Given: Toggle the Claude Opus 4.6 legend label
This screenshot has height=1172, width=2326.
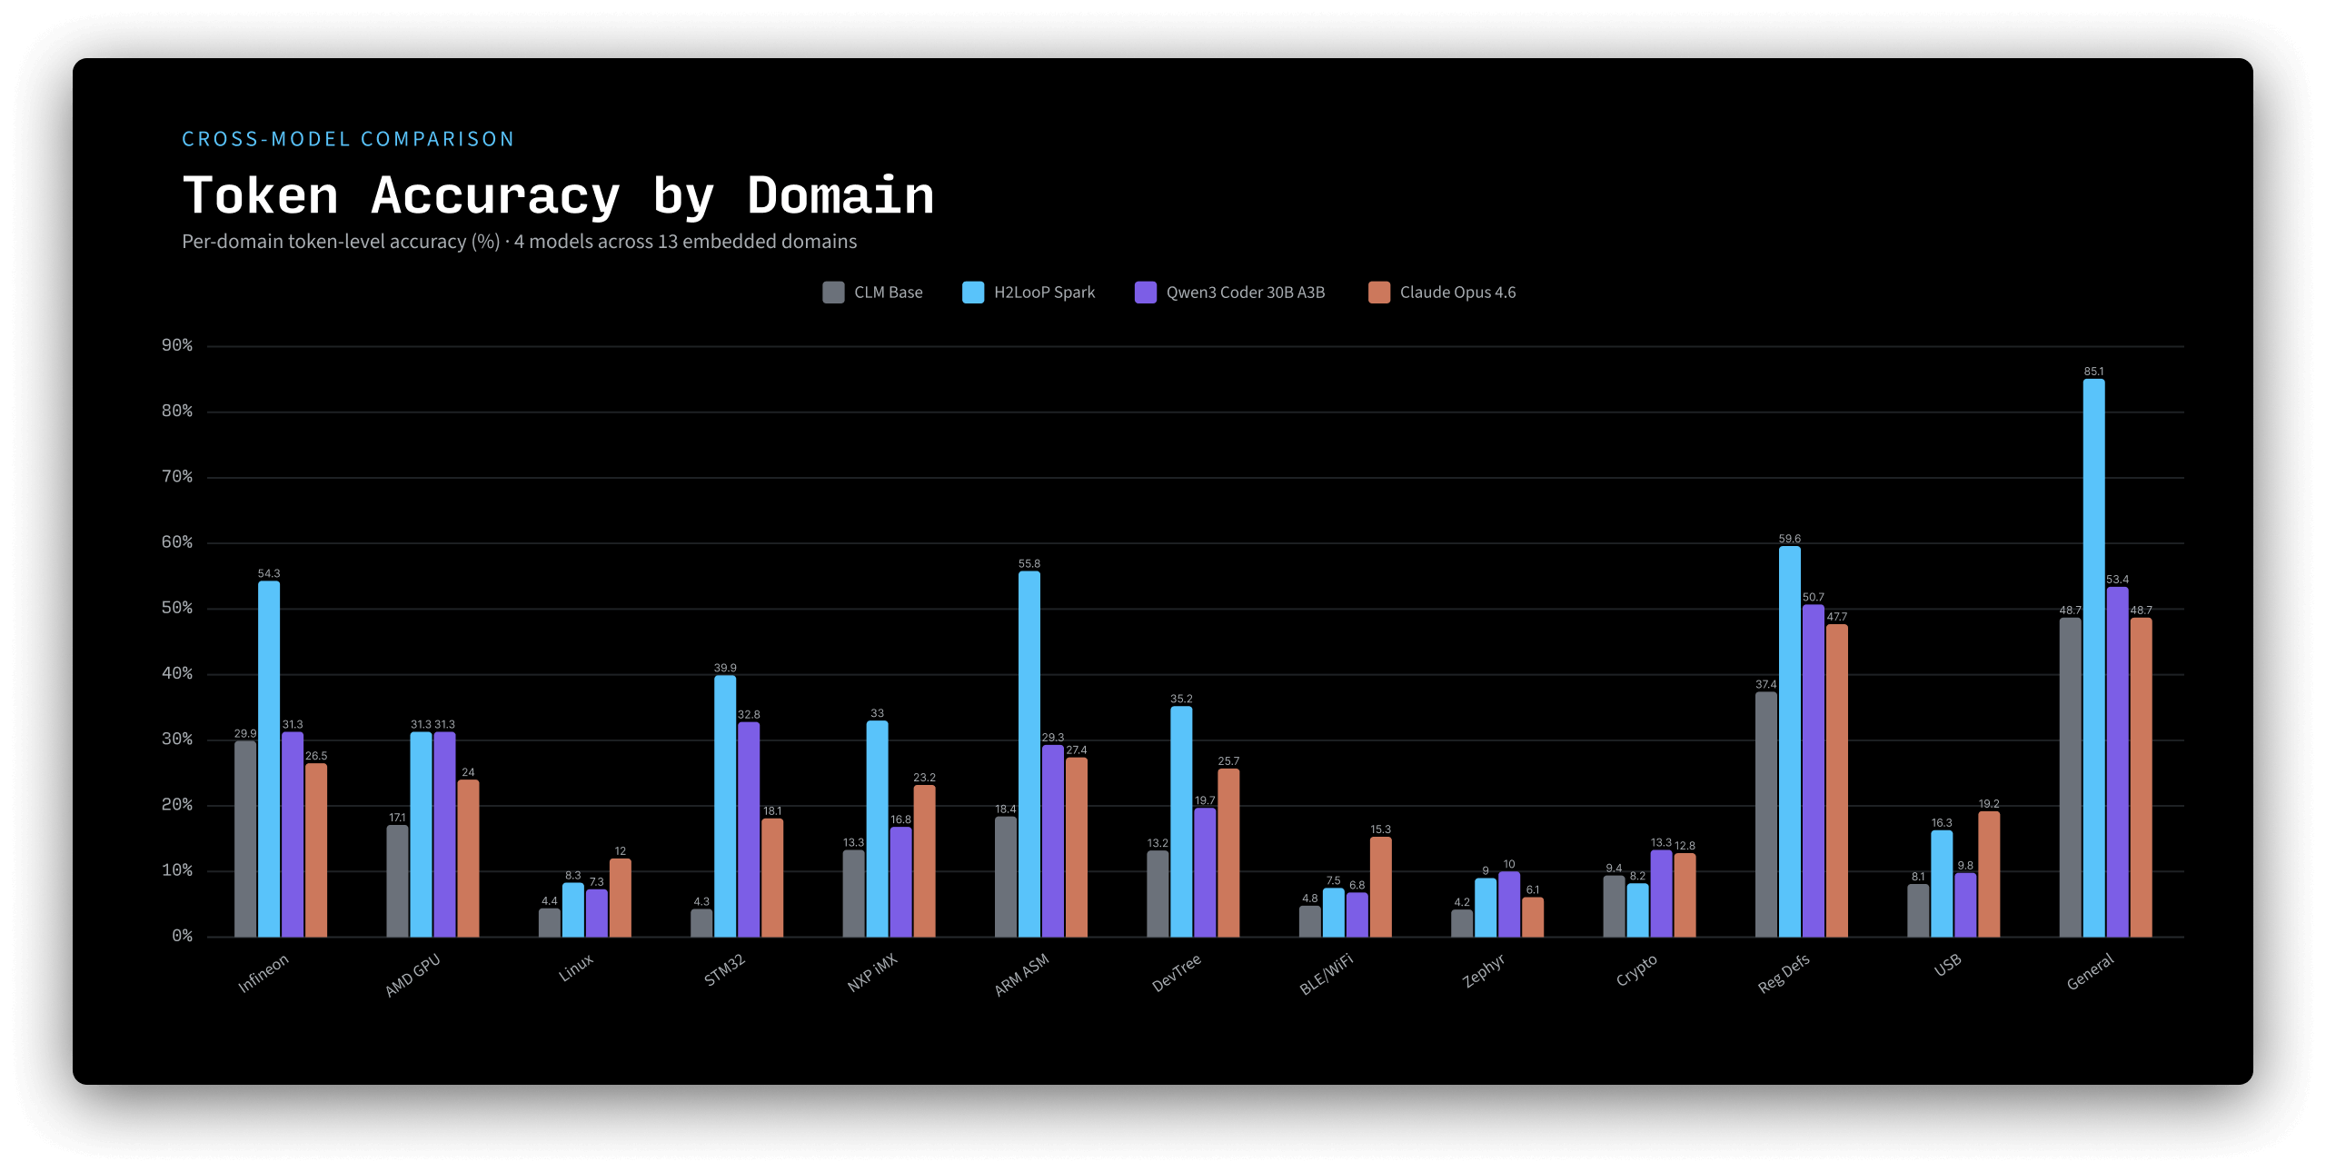Looking at the screenshot, I should point(1457,293).
